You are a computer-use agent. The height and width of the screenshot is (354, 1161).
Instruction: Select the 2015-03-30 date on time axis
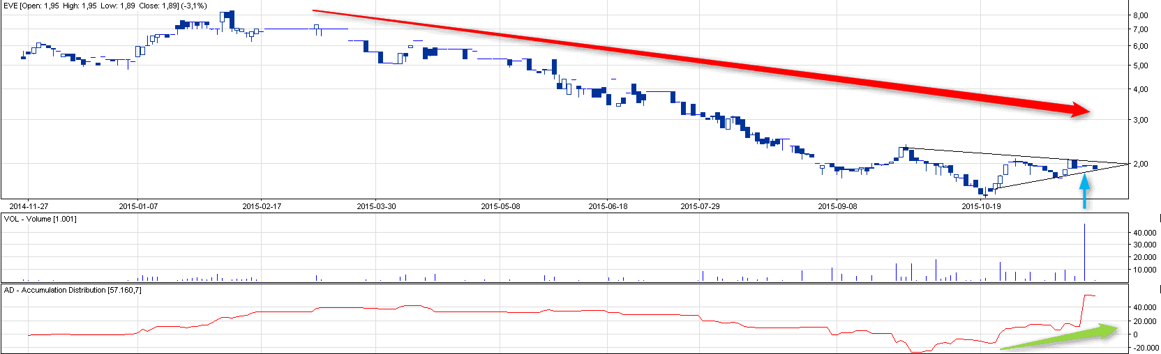point(376,206)
